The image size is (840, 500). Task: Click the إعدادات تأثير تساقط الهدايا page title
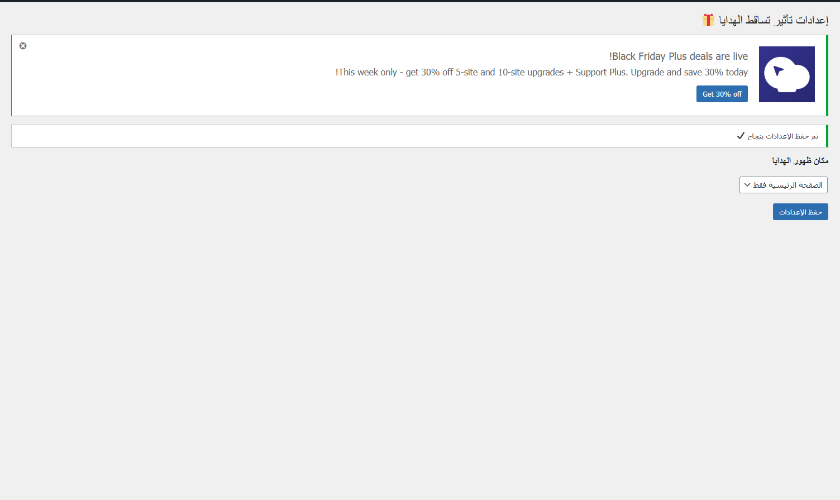[773, 20]
